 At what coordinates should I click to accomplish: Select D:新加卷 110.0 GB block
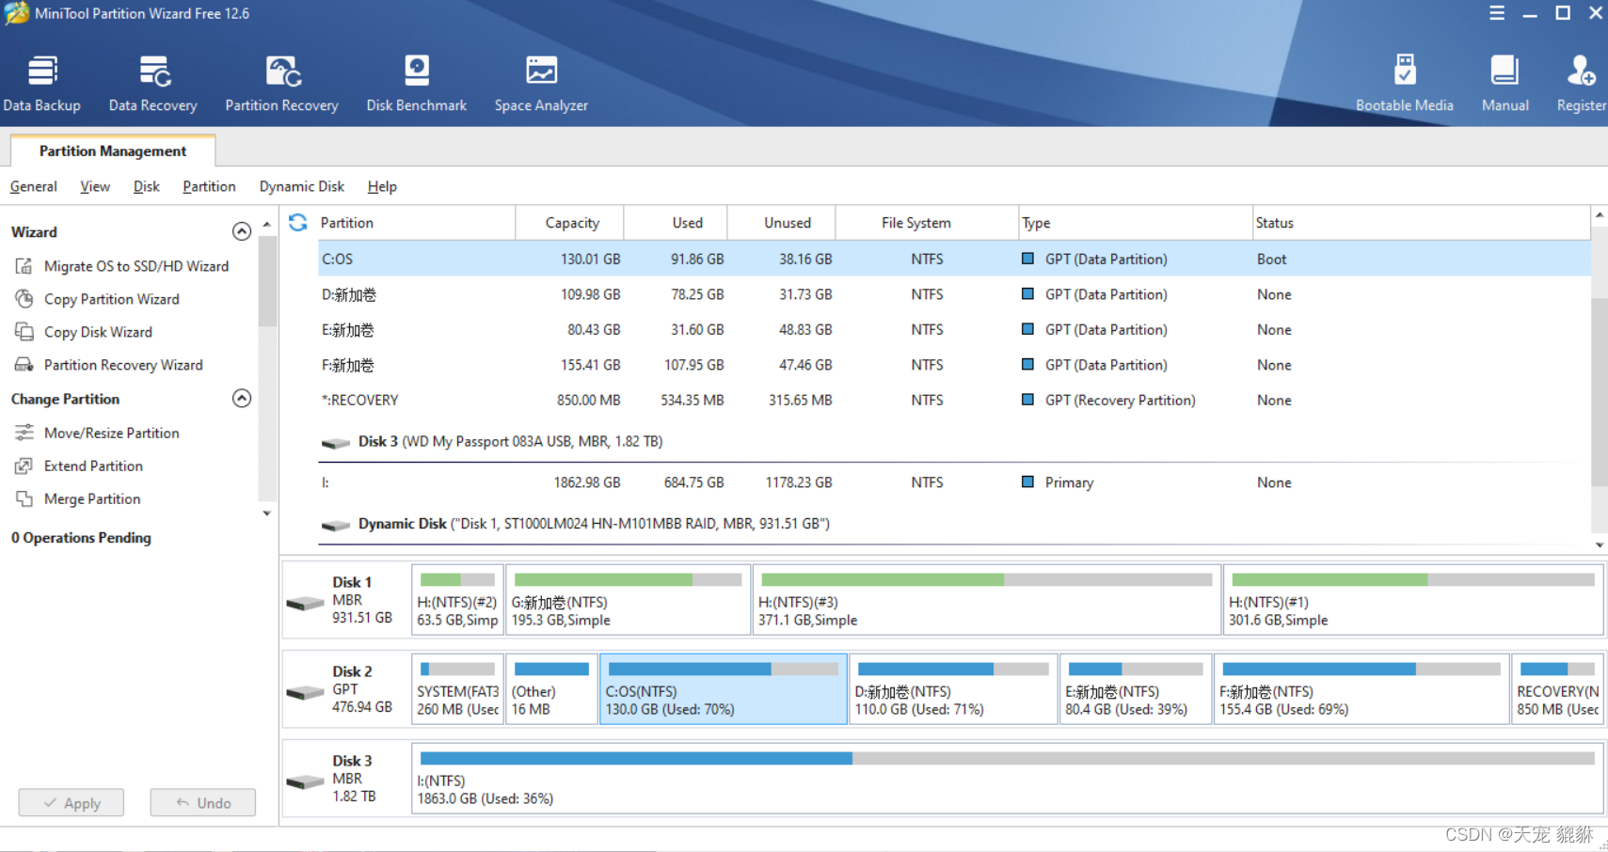coord(953,688)
